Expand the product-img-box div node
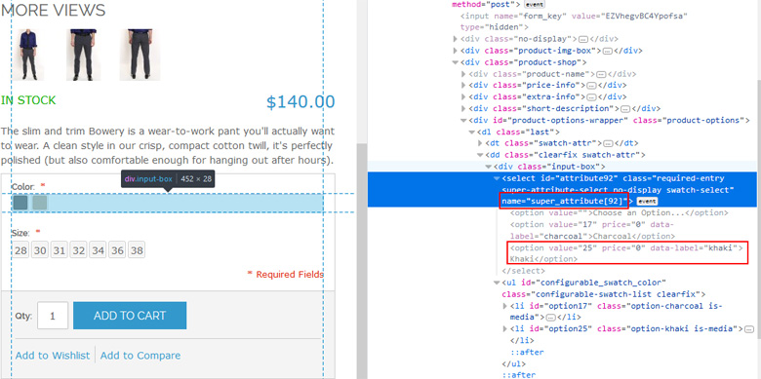This screenshot has width=761, height=379. click(456, 51)
